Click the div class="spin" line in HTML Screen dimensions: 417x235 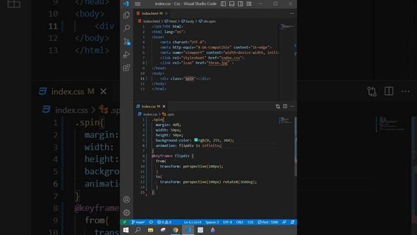coord(185,78)
